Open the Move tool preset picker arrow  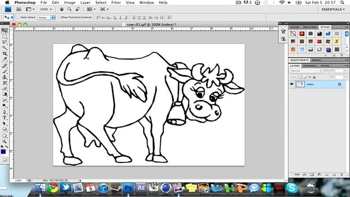point(12,17)
